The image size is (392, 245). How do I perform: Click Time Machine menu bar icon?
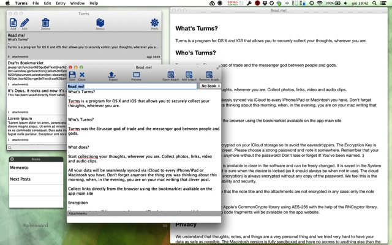pyautogui.click(x=311, y=3)
